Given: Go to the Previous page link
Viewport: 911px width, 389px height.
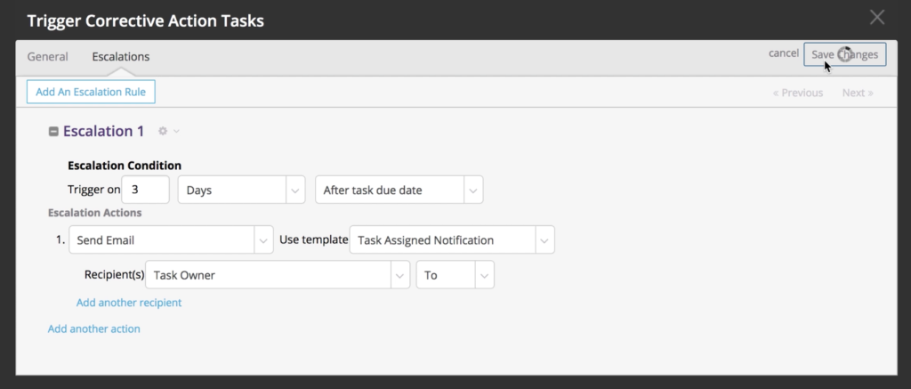Looking at the screenshot, I should [x=797, y=93].
